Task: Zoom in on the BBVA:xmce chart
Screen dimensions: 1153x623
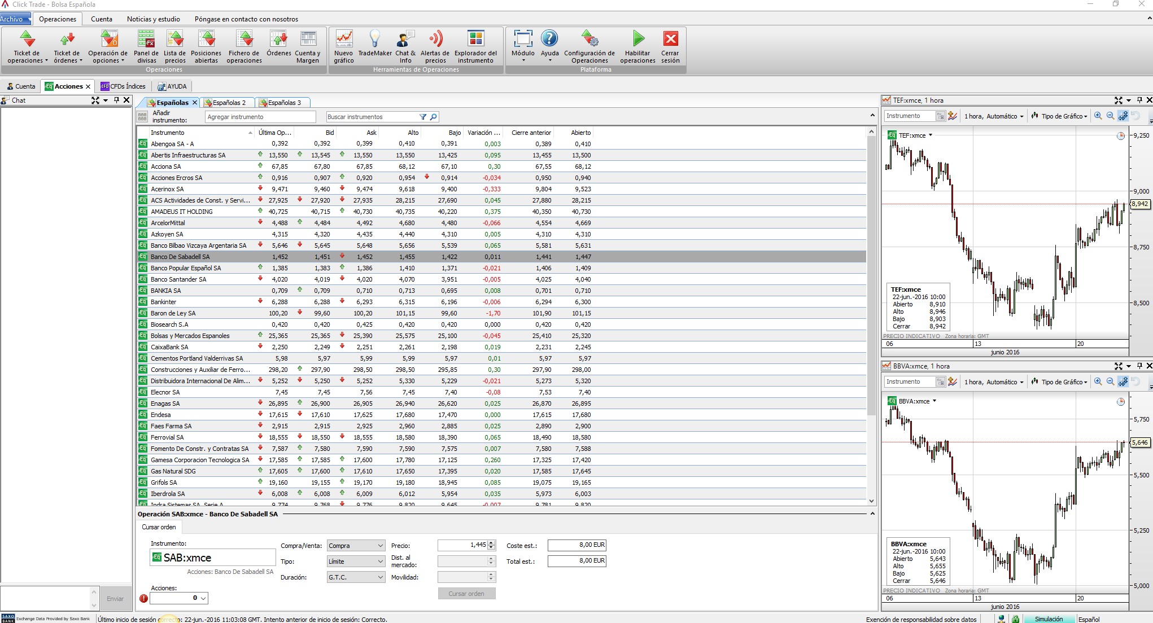Action: 1098,381
